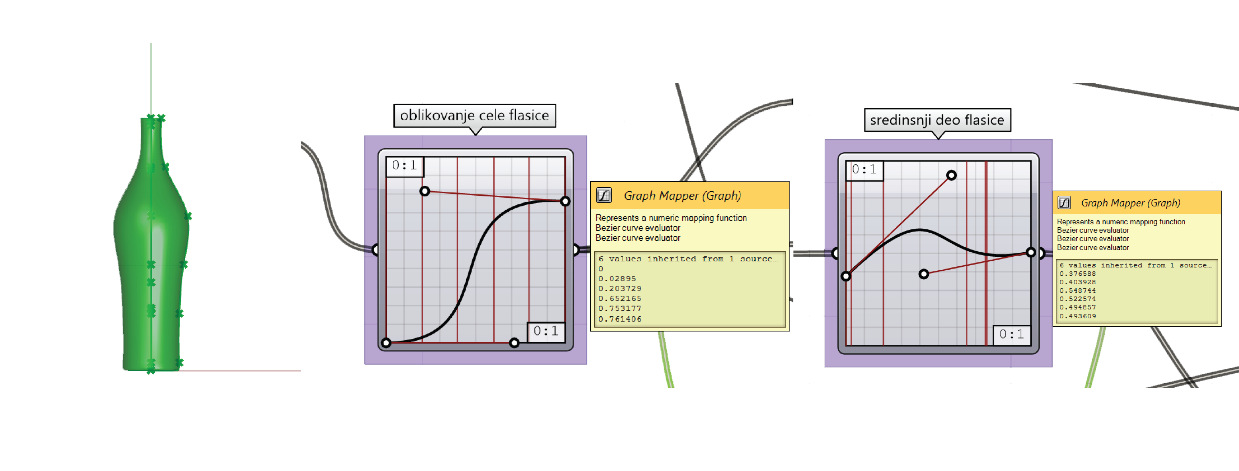Click value 0.548744 in right tooltip
This screenshot has width=1239, height=471.
pyautogui.click(x=1078, y=291)
